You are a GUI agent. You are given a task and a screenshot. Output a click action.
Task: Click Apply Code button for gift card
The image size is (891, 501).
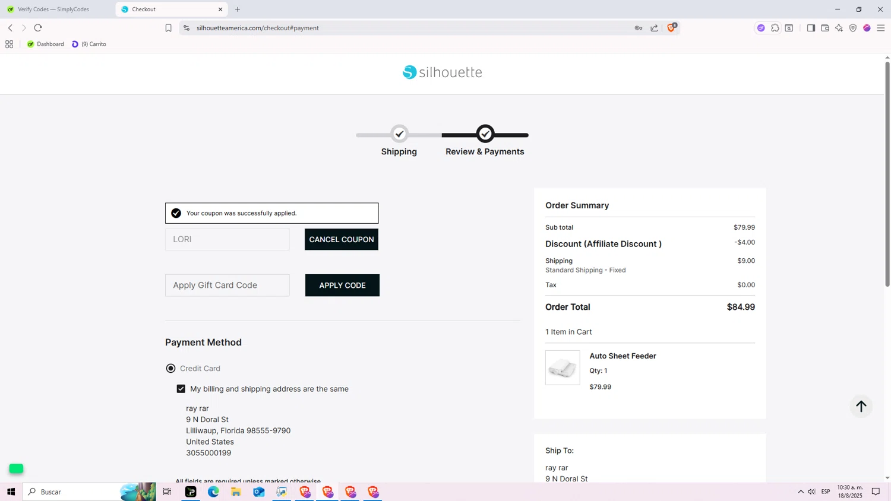(342, 285)
